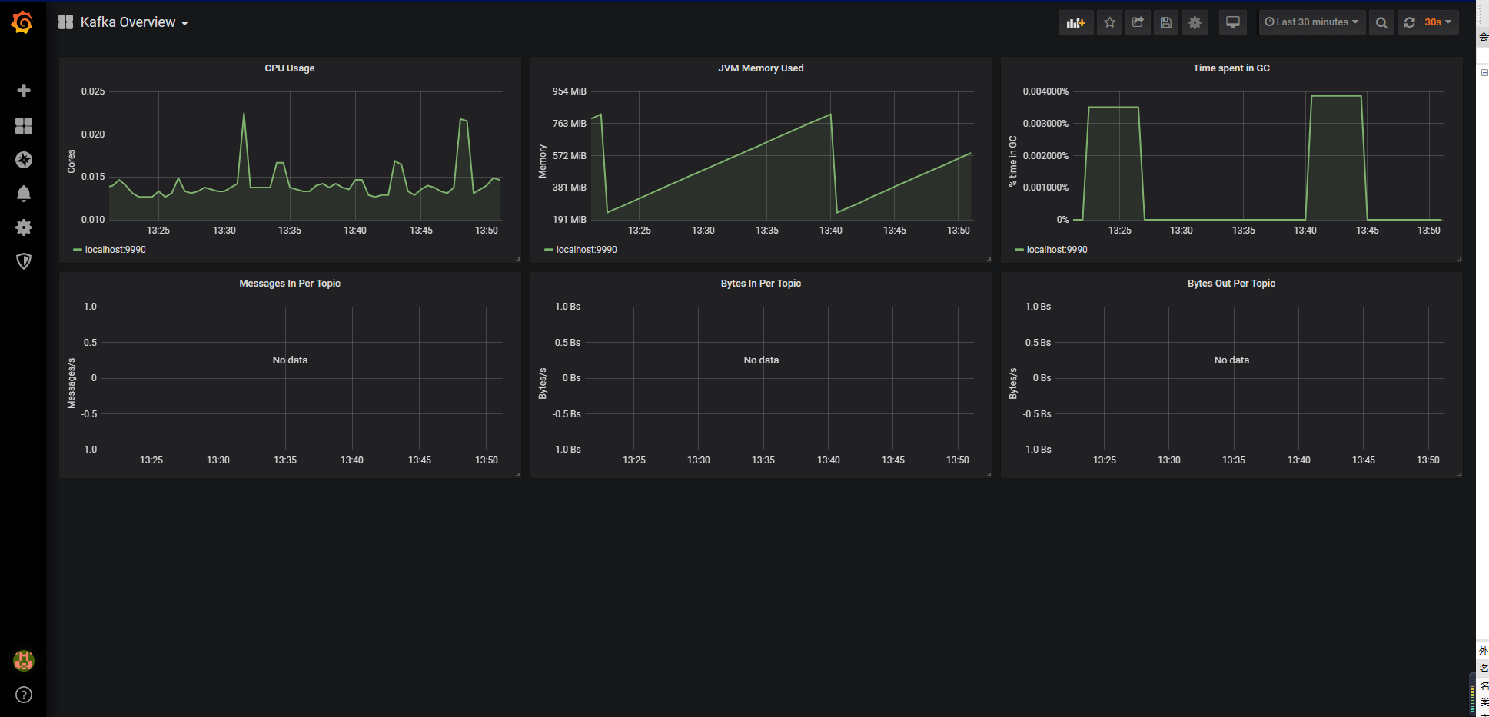Expand the 30s refresh interval dropdown
The image size is (1489, 717).
1437,22
